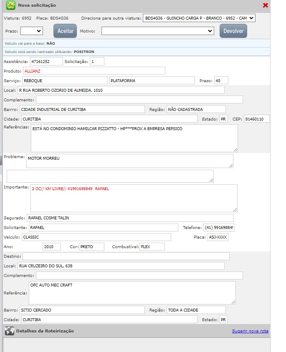Click the Segurado name field
Image resolution: width=286 pixels, height=352 pixels.
tap(129, 218)
